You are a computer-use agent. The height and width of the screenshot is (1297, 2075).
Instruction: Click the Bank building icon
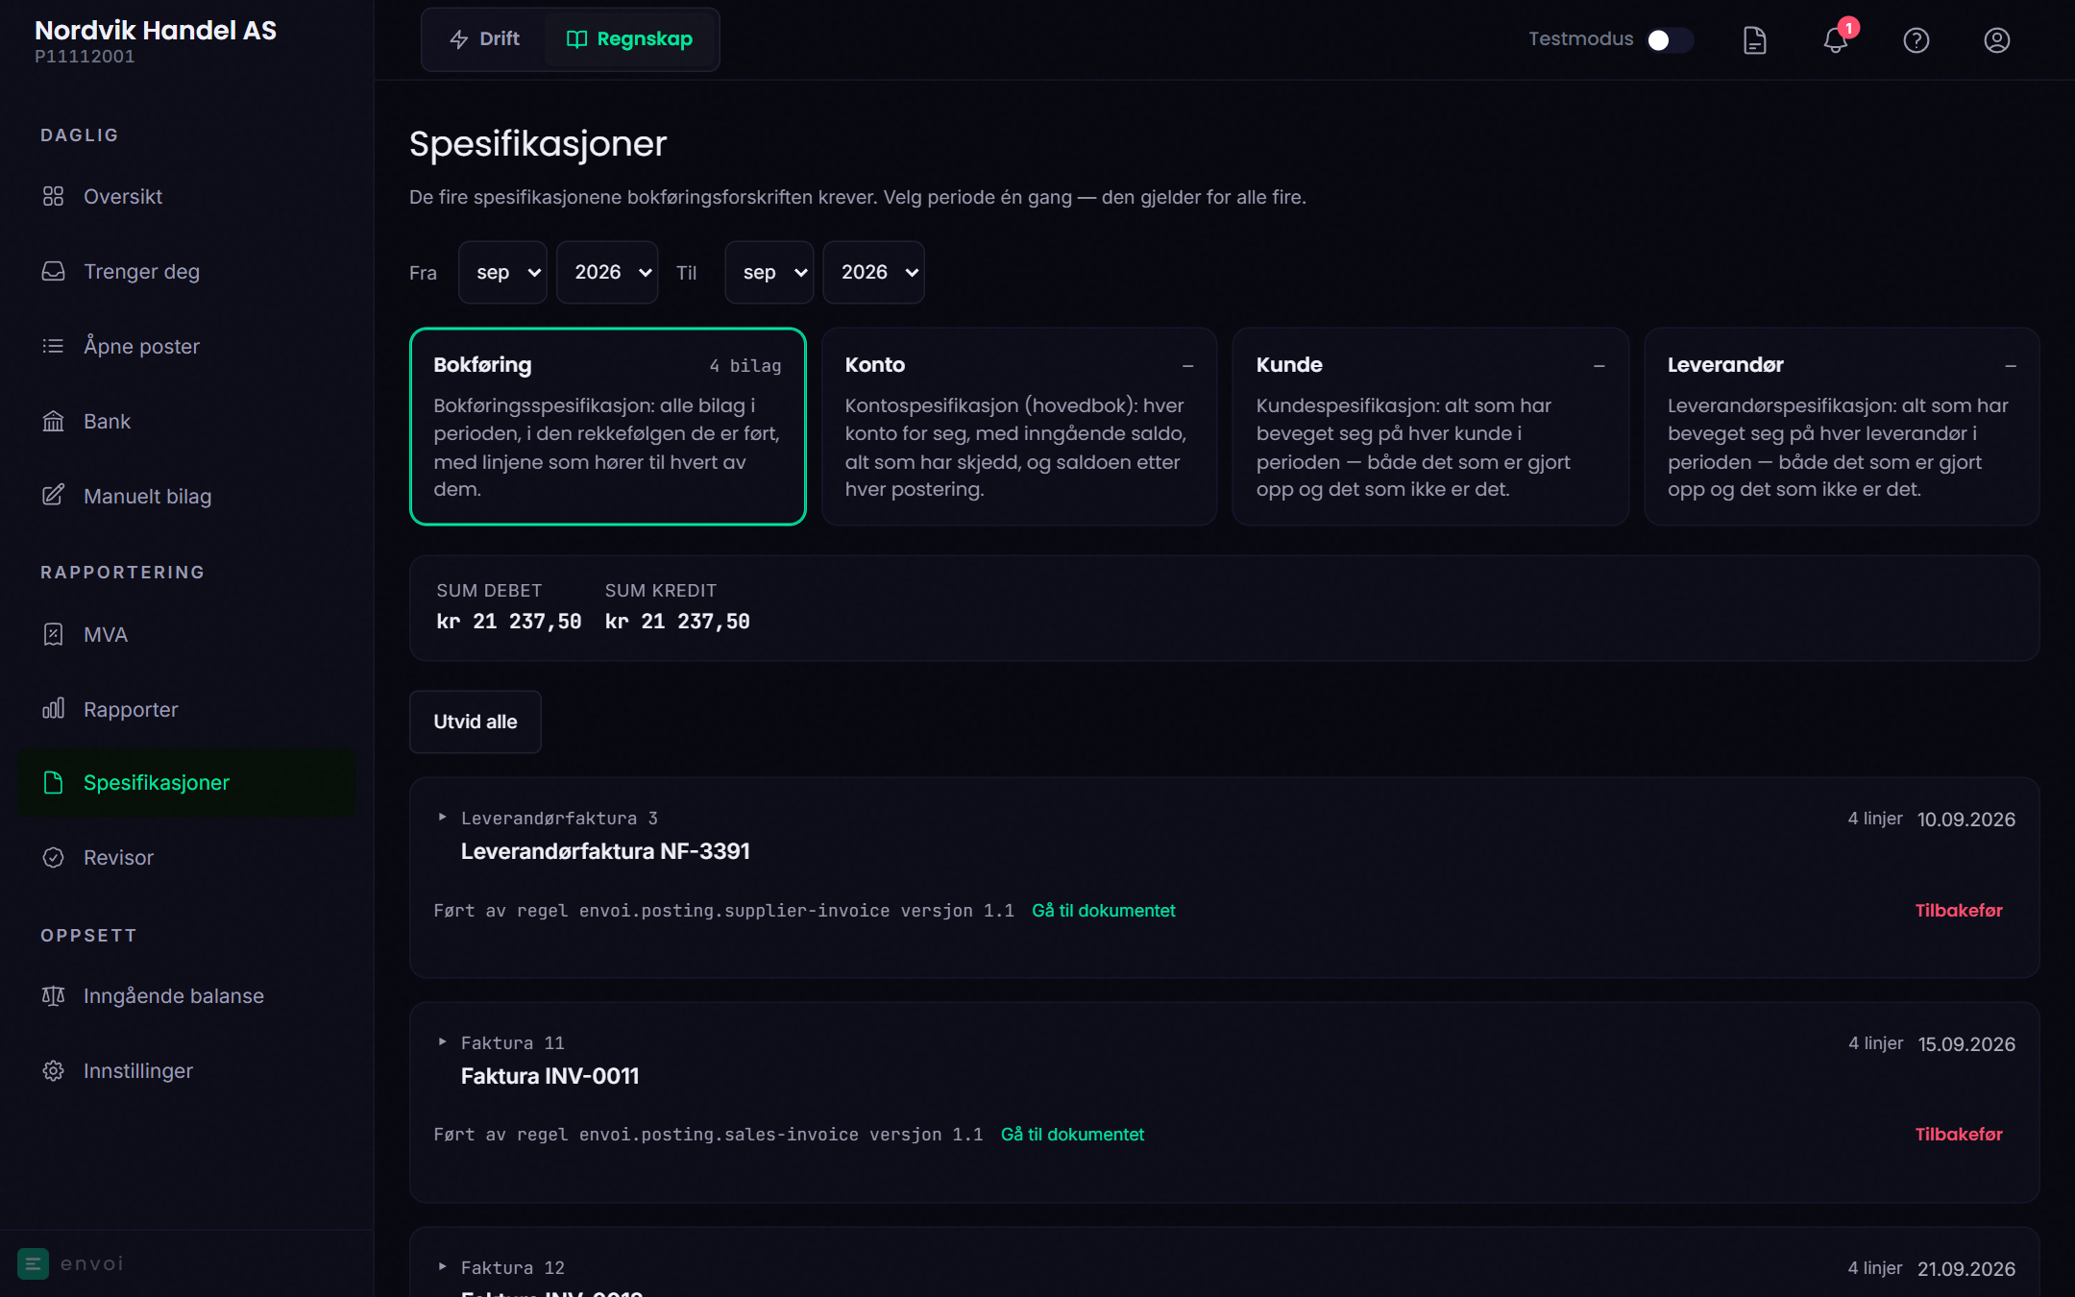pyautogui.click(x=53, y=421)
